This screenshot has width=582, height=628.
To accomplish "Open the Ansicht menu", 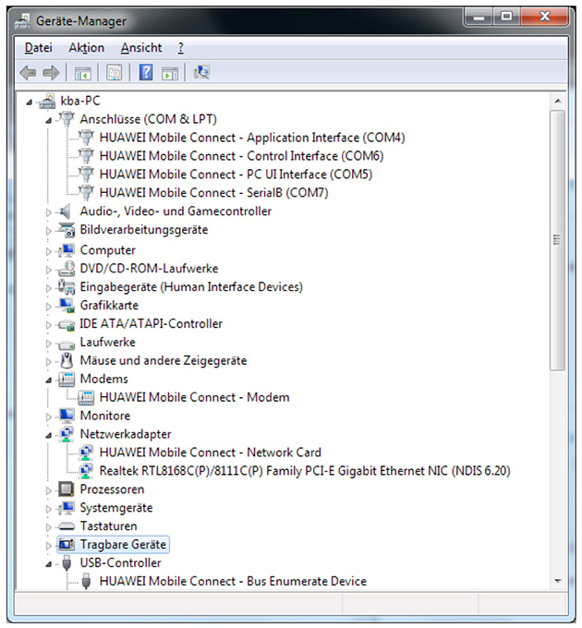I will [x=141, y=48].
